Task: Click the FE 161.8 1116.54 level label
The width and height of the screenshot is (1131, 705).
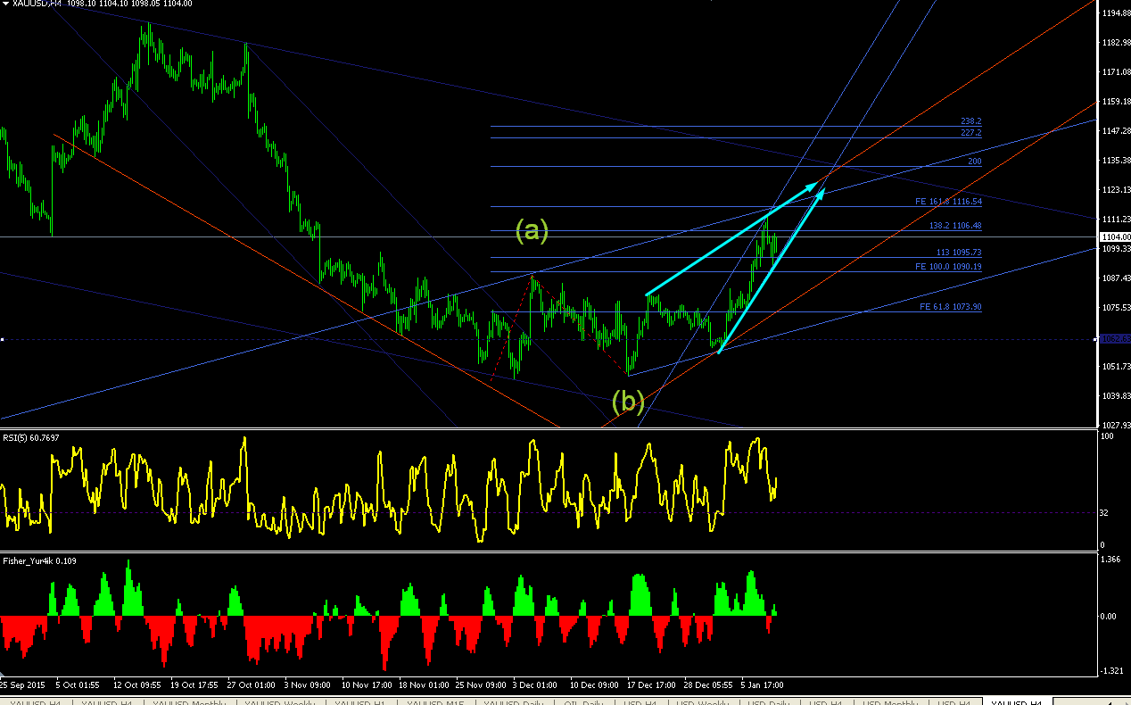Action: (x=947, y=202)
